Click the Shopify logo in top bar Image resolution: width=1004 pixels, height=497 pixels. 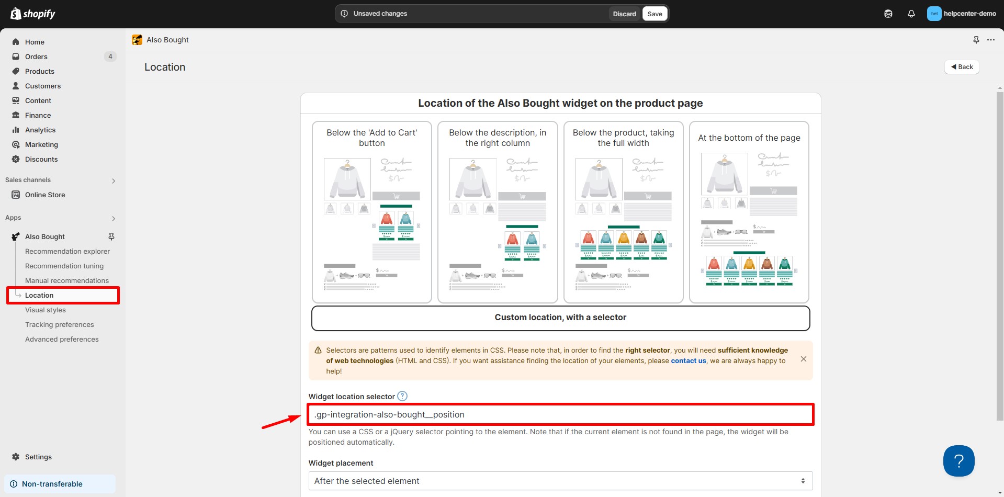point(33,14)
